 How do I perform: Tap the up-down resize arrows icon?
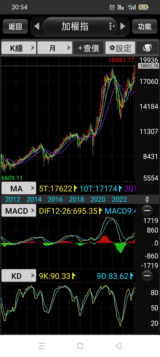[147, 199]
